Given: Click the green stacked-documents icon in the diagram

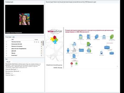Looking at the screenshot, I should pyautogui.click(x=112, y=37).
